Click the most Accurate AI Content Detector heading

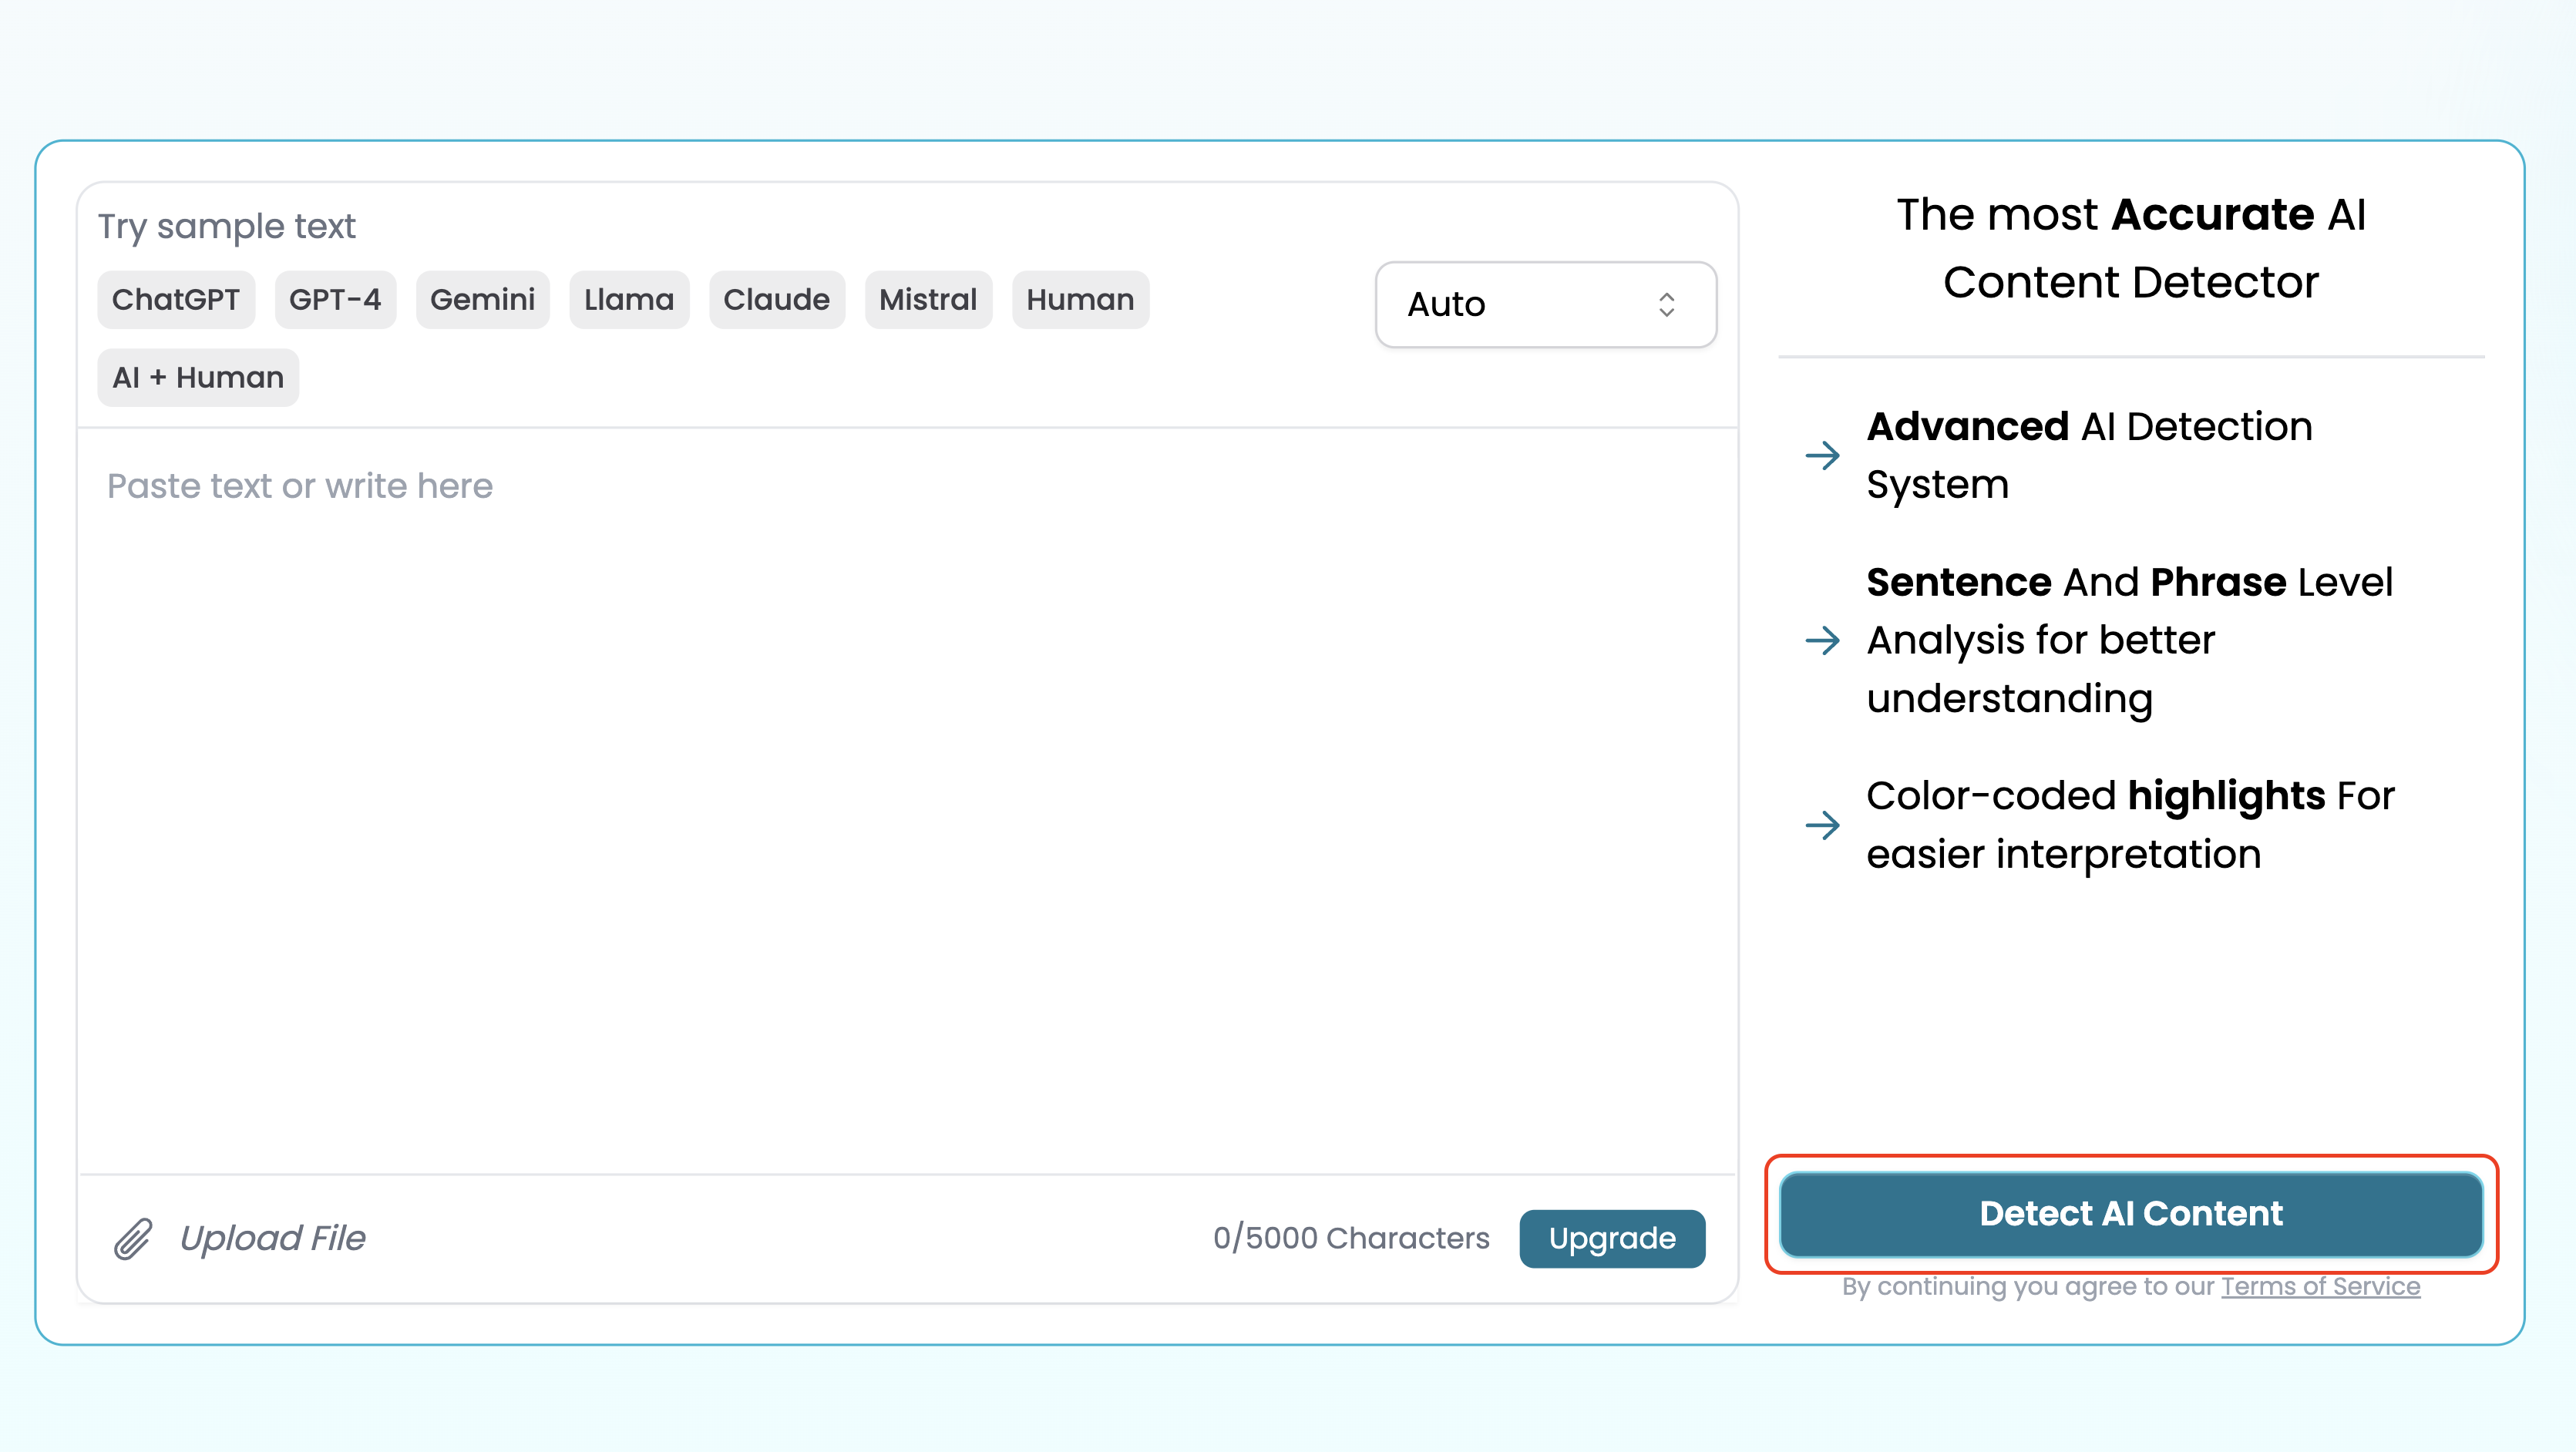(x=2131, y=248)
